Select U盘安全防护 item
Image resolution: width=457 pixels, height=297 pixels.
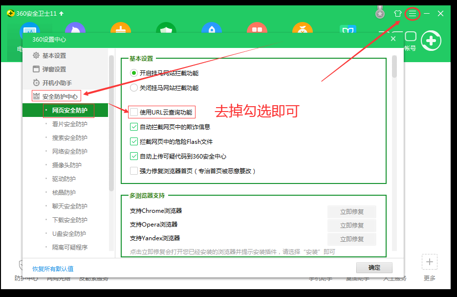pyautogui.click(x=69, y=234)
